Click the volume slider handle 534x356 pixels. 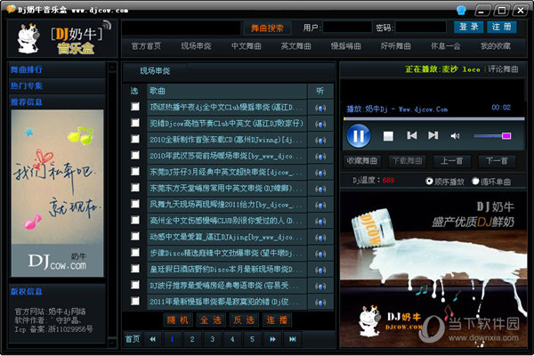(506, 136)
